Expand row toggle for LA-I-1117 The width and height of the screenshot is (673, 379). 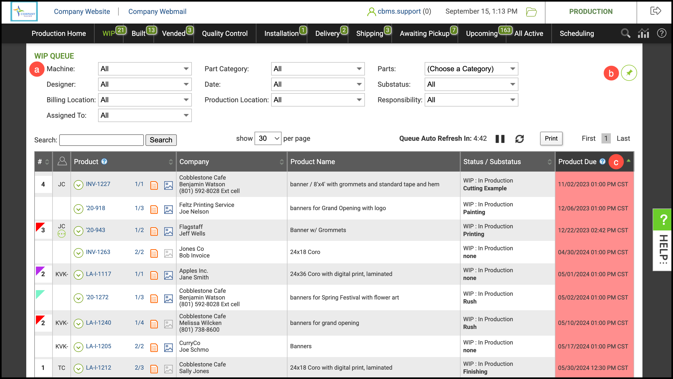pos(78,275)
